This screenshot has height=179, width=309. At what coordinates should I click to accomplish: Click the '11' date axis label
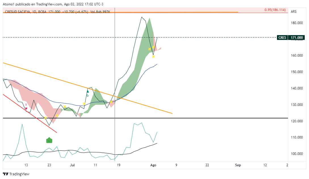(x=95, y=165)
